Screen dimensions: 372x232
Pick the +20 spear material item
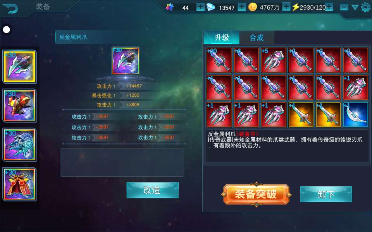219,60
